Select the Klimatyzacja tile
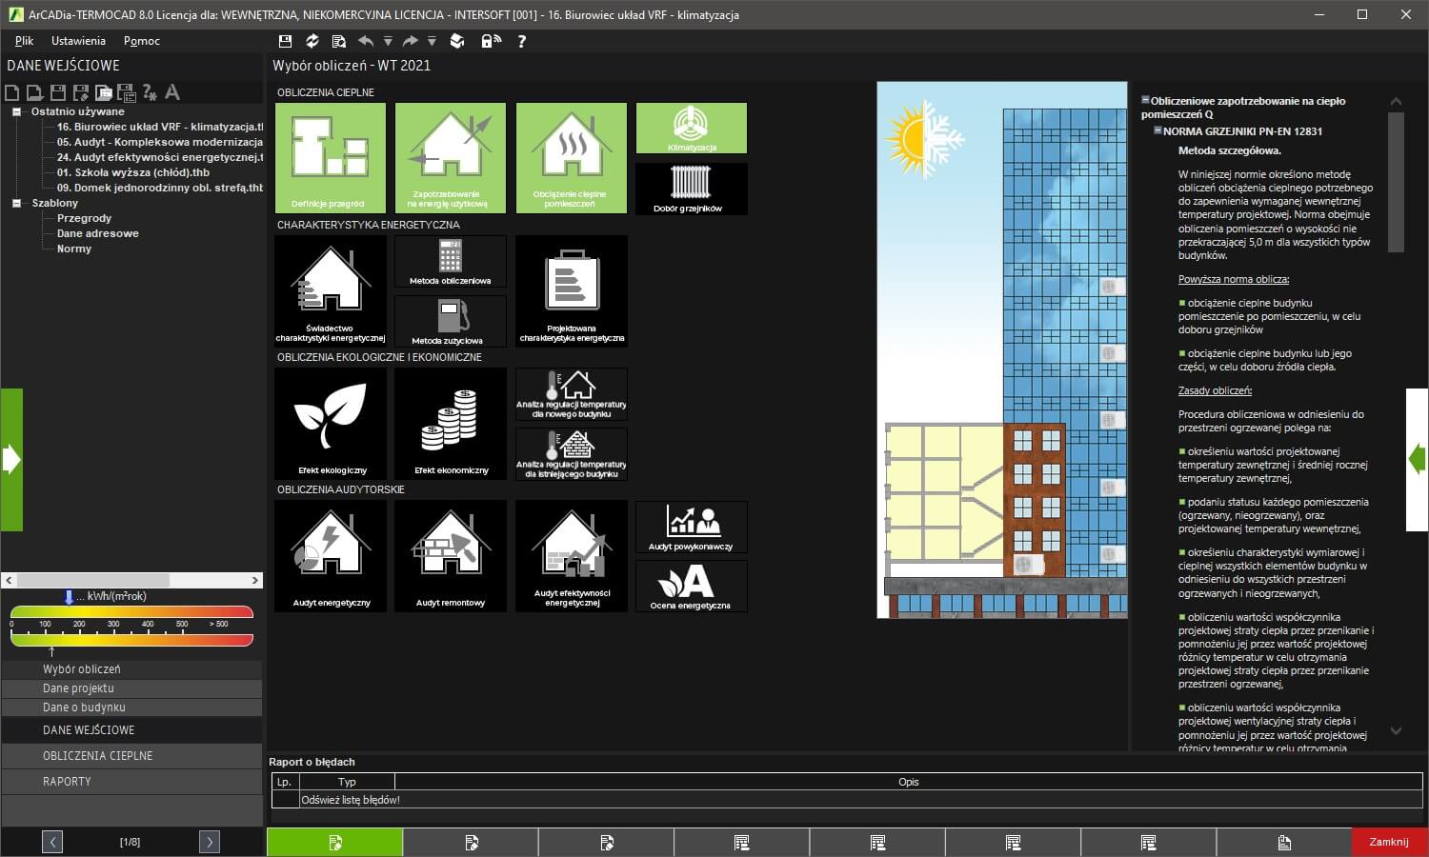 pos(692,128)
